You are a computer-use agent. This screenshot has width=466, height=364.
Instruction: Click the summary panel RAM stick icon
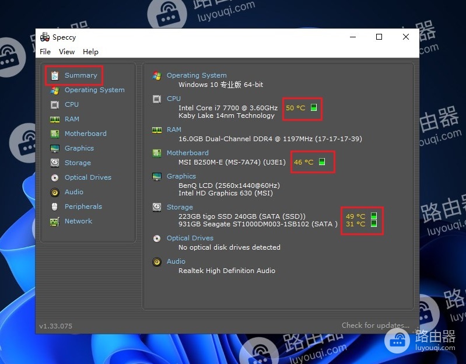point(157,130)
